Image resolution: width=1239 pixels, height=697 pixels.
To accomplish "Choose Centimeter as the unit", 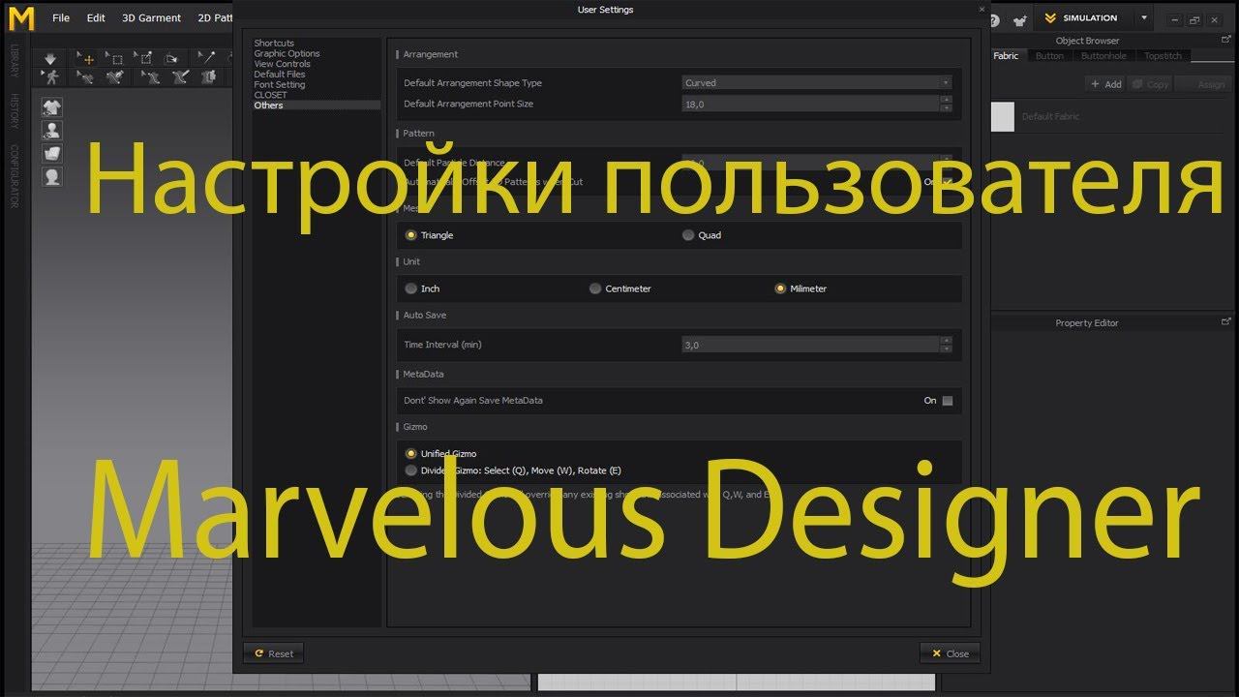I will 595,288.
